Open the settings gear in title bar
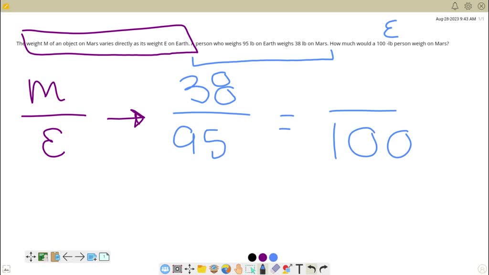 pyautogui.click(x=468, y=6)
